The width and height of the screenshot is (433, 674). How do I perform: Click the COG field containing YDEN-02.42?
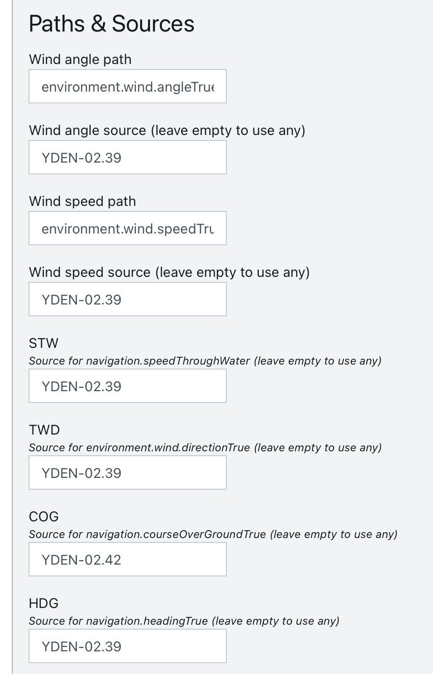[127, 560]
